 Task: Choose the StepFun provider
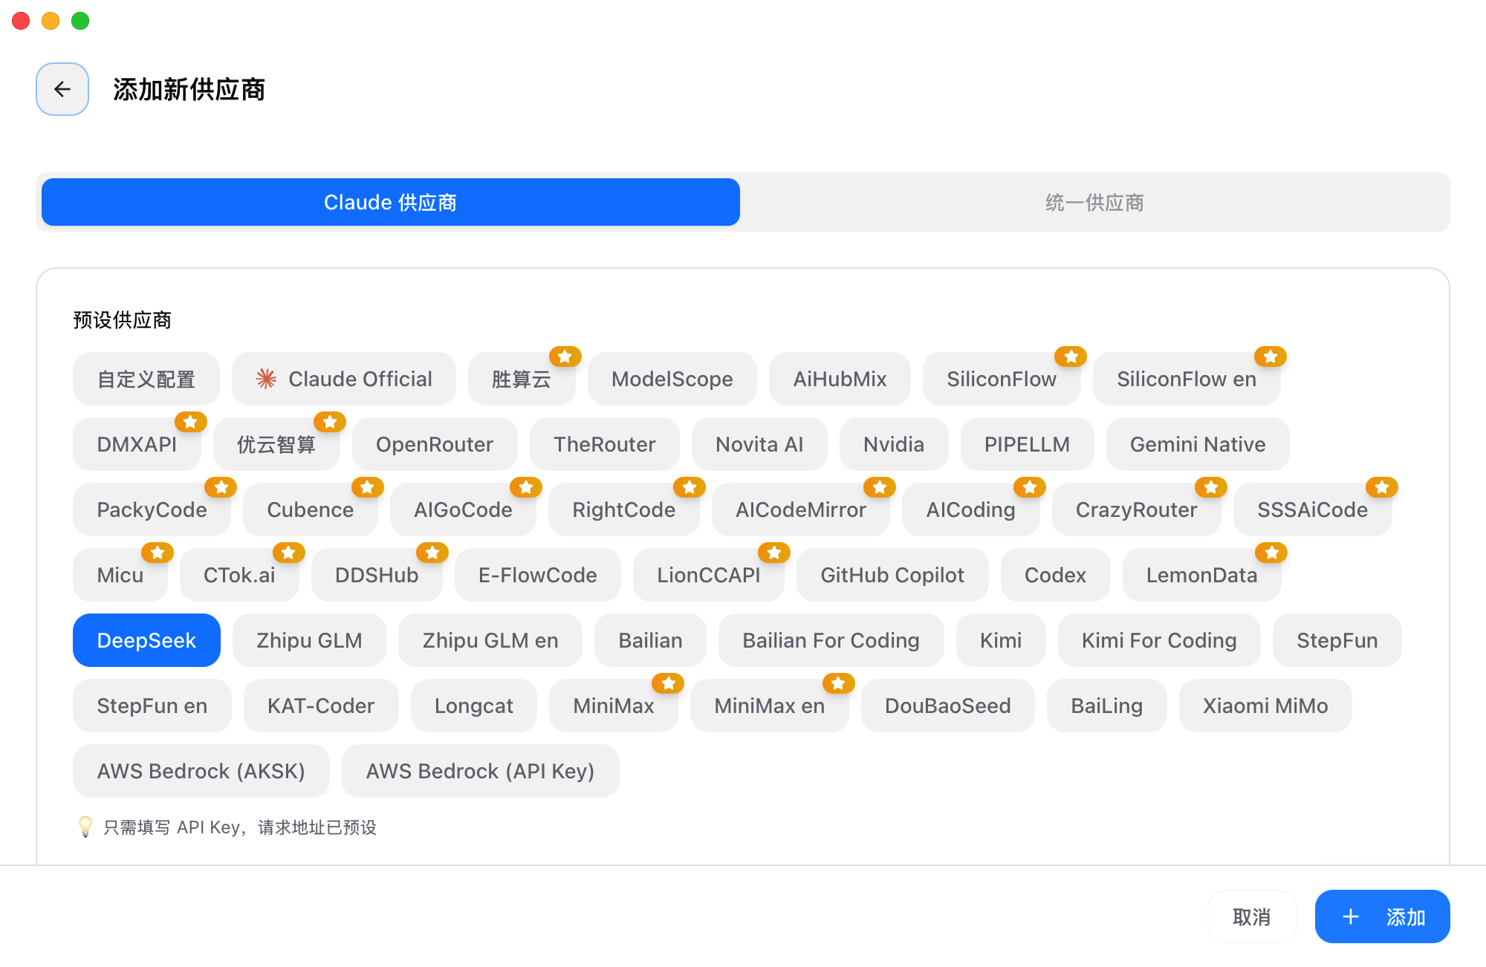tap(1337, 640)
